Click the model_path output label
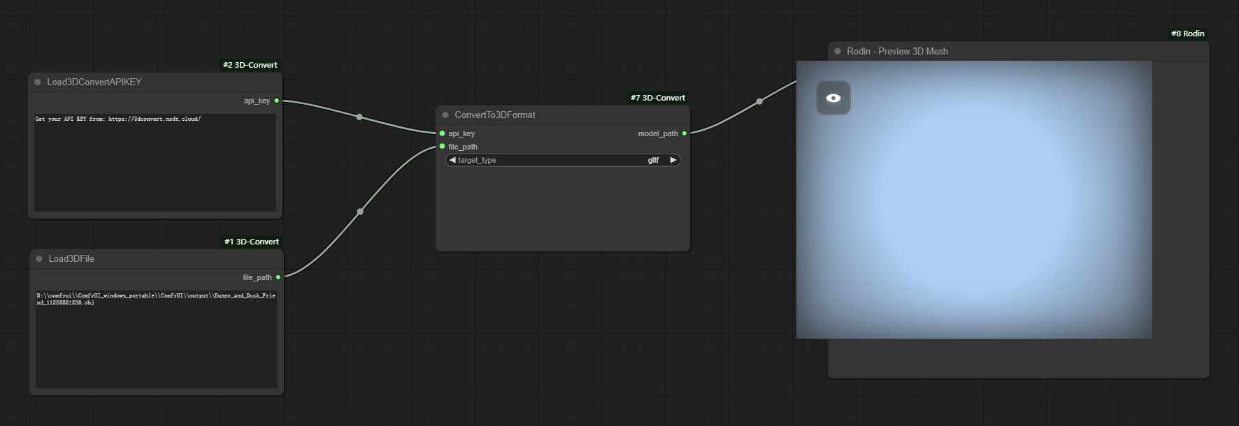 pos(658,133)
